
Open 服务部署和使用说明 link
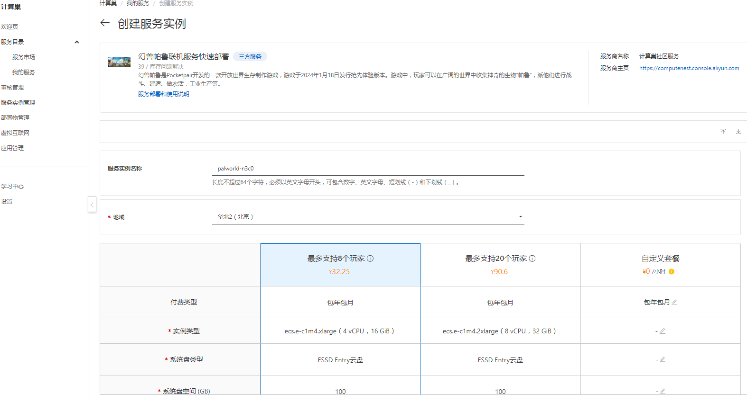164,94
